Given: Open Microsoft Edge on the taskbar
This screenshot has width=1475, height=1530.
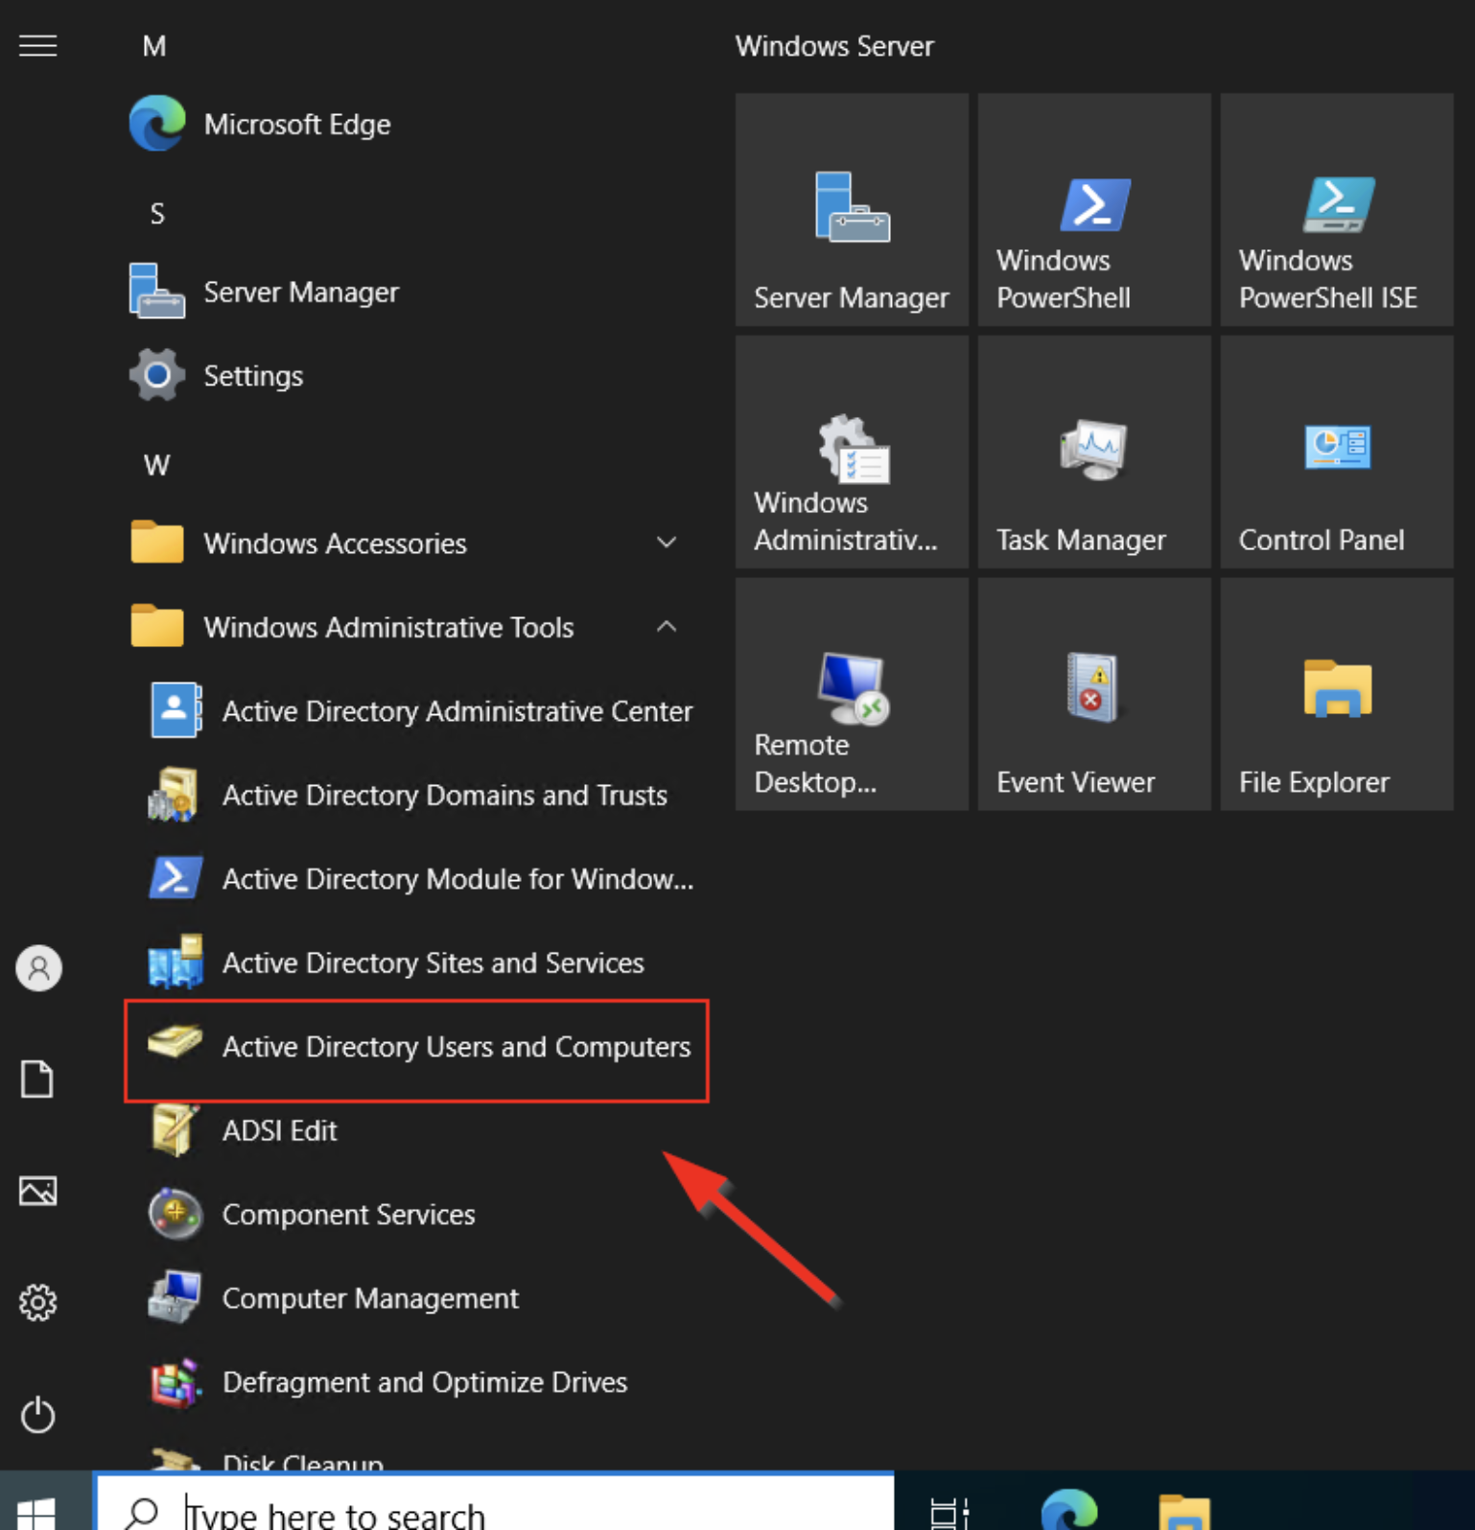Looking at the screenshot, I should [x=1069, y=1510].
